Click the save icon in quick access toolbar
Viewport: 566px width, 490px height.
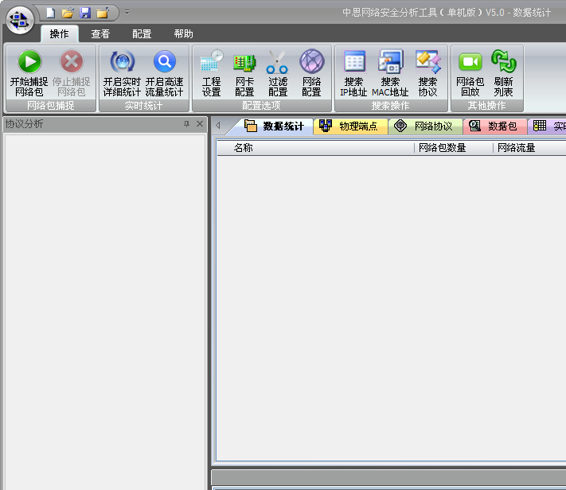click(x=85, y=13)
